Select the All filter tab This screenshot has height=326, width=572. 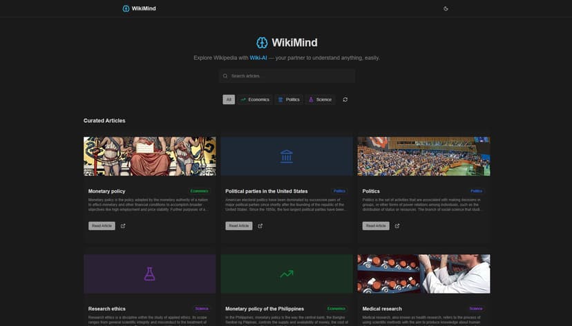(229, 99)
